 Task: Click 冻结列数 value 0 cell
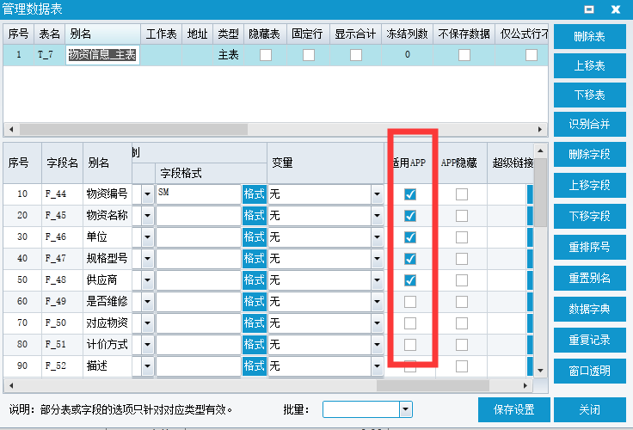408,55
